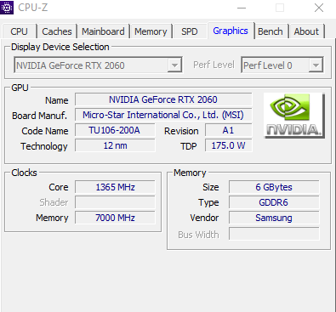Image resolution: width=336 pixels, height=312 pixels.
Task: Click the NVIDIA logo image
Action: (x=294, y=116)
